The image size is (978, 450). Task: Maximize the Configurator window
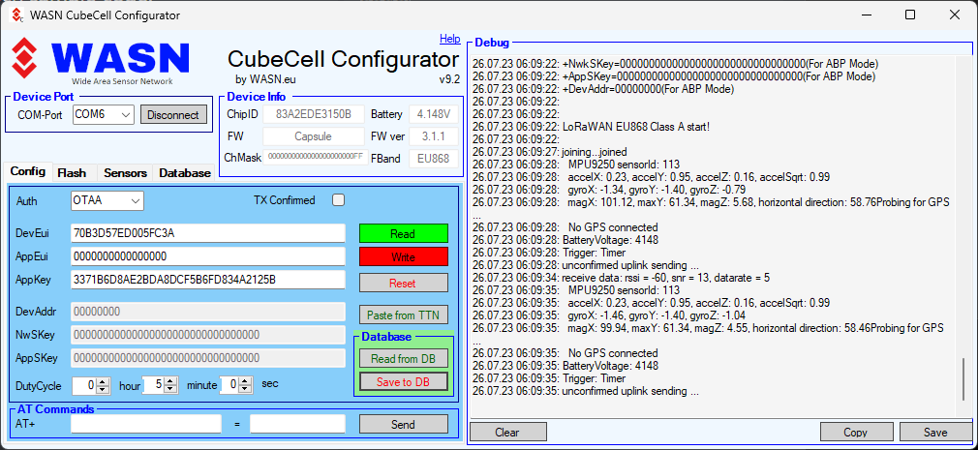coord(910,15)
